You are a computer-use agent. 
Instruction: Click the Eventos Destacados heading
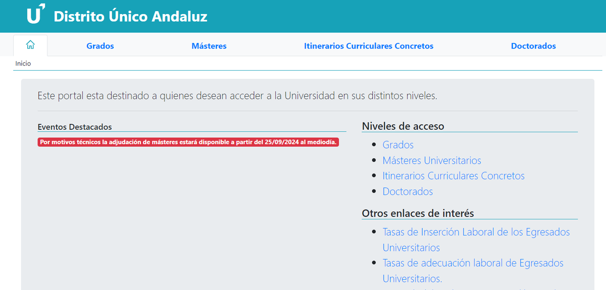pos(75,127)
